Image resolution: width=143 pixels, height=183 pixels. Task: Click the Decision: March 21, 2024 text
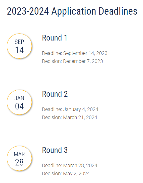coord(69,117)
